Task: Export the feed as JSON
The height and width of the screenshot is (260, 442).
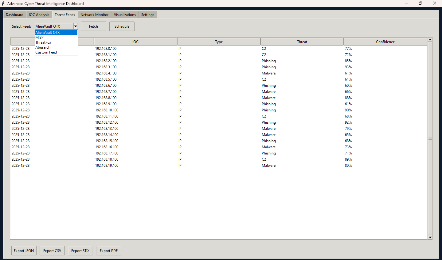Action: tap(24, 251)
